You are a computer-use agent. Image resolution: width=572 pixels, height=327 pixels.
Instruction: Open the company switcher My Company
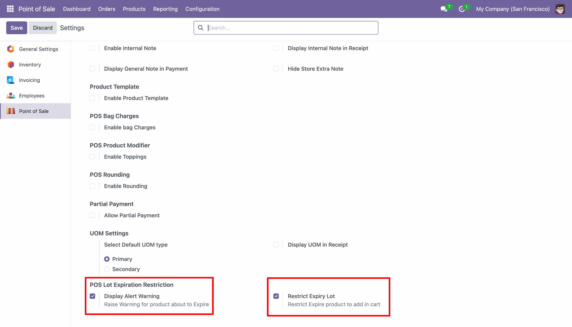click(x=513, y=9)
